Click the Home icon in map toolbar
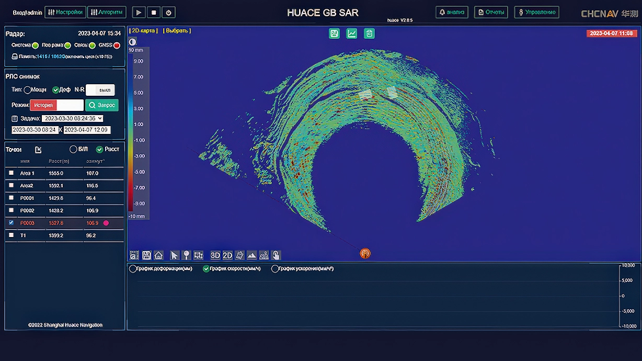The width and height of the screenshot is (642, 361). click(x=158, y=255)
